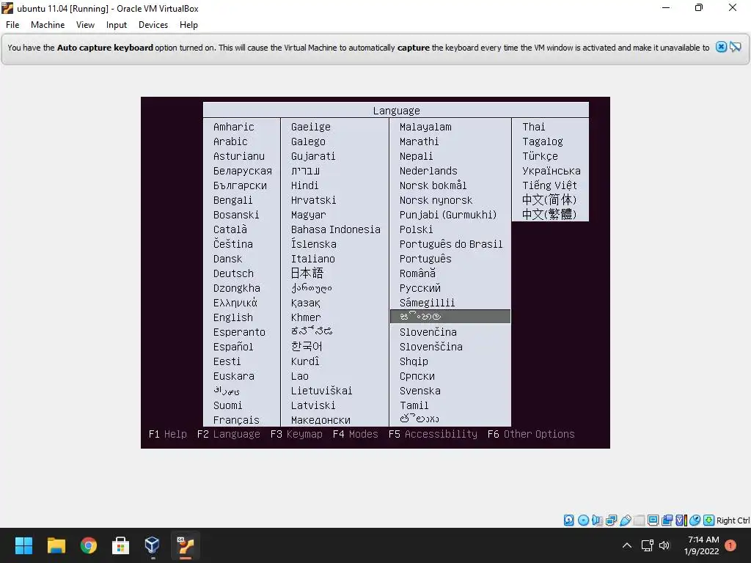
Task: Click F5 Accessibility in the boot menu
Action: pyautogui.click(x=433, y=434)
